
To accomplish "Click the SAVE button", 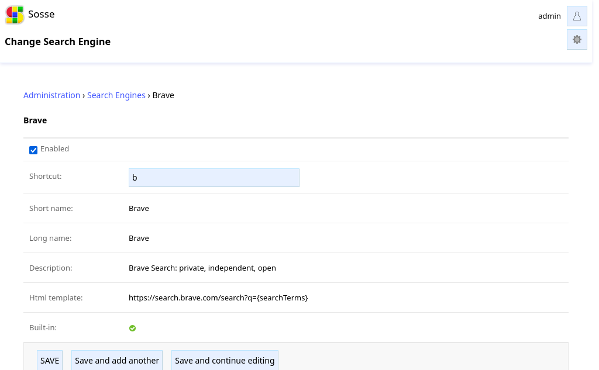I will coord(50,361).
